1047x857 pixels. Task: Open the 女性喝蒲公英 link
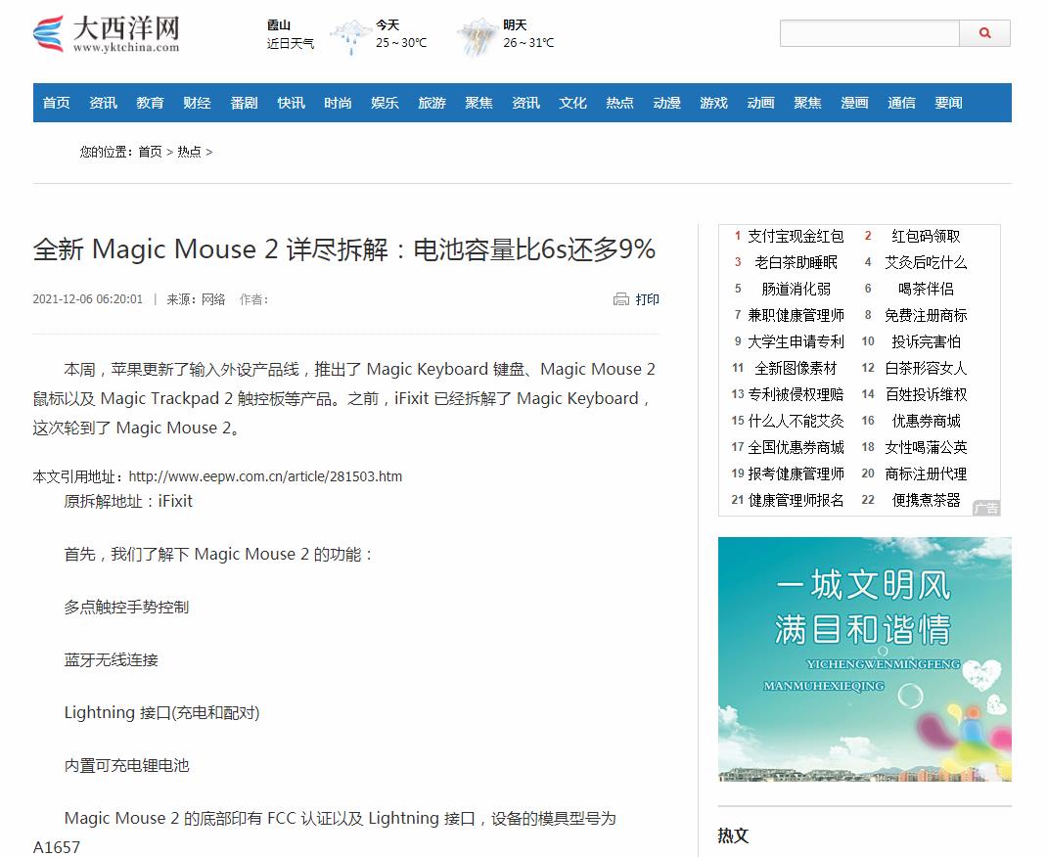(926, 447)
